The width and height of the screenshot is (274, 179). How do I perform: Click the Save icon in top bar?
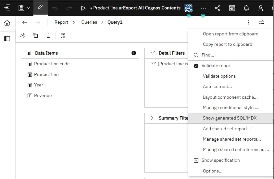pos(21,8)
